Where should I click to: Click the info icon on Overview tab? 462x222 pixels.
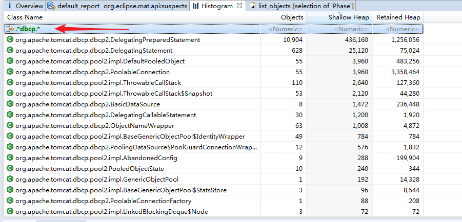pos(10,6)
